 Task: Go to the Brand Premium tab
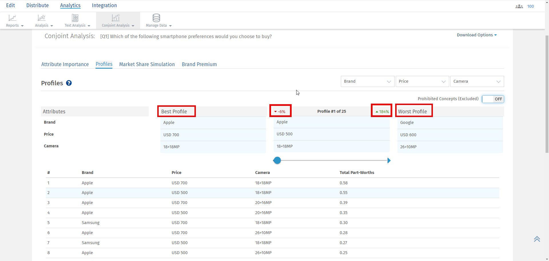coord(199,64)
